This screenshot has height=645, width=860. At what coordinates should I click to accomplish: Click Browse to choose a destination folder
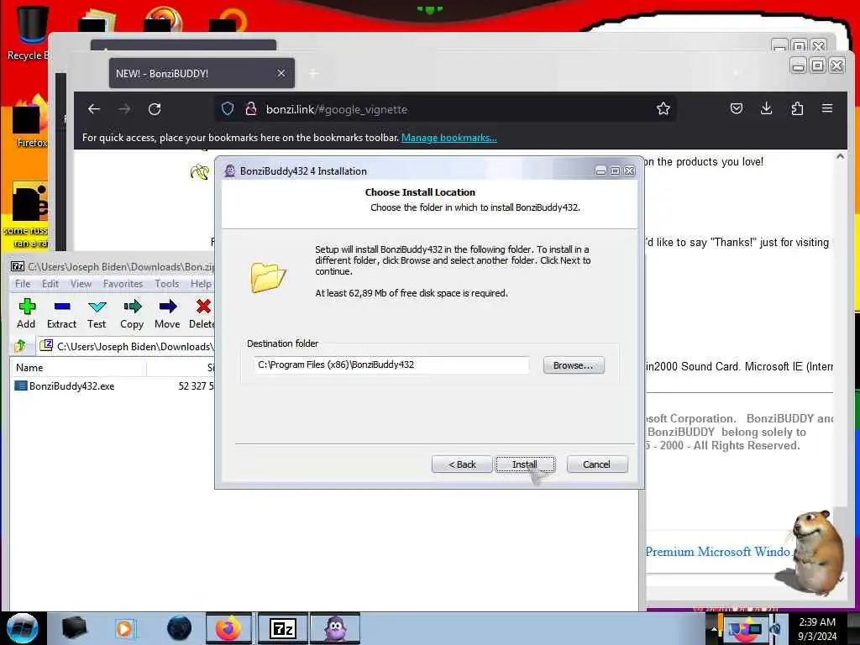574,365
